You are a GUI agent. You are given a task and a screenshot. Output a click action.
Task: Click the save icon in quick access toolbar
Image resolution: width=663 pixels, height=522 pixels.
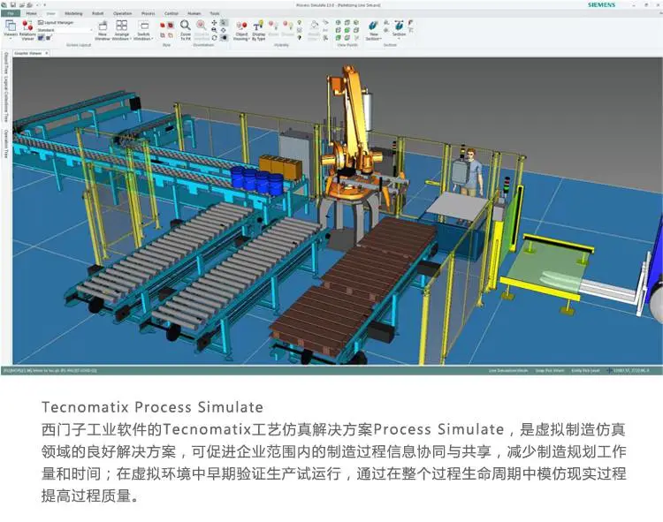pos(13,5)
